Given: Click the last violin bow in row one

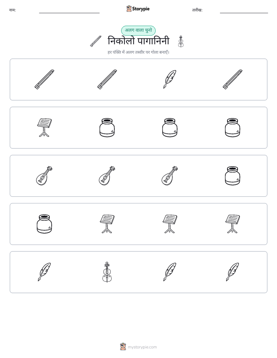Looking at the screenshot, I should 232,79.
